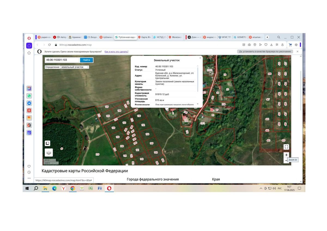This screenshot has width=327, height=231.
Task: Open Opera sidebar favorites heart icon
Action: tap(29, 166)
